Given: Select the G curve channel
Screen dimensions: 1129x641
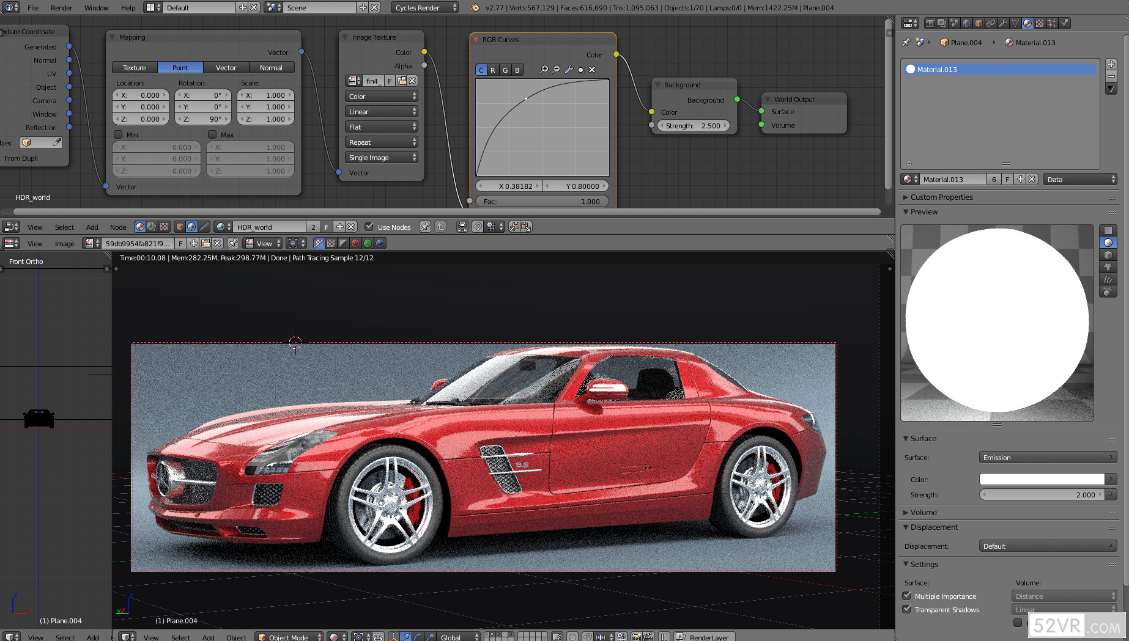Looking at the screenshot, I should click(505, 70).
